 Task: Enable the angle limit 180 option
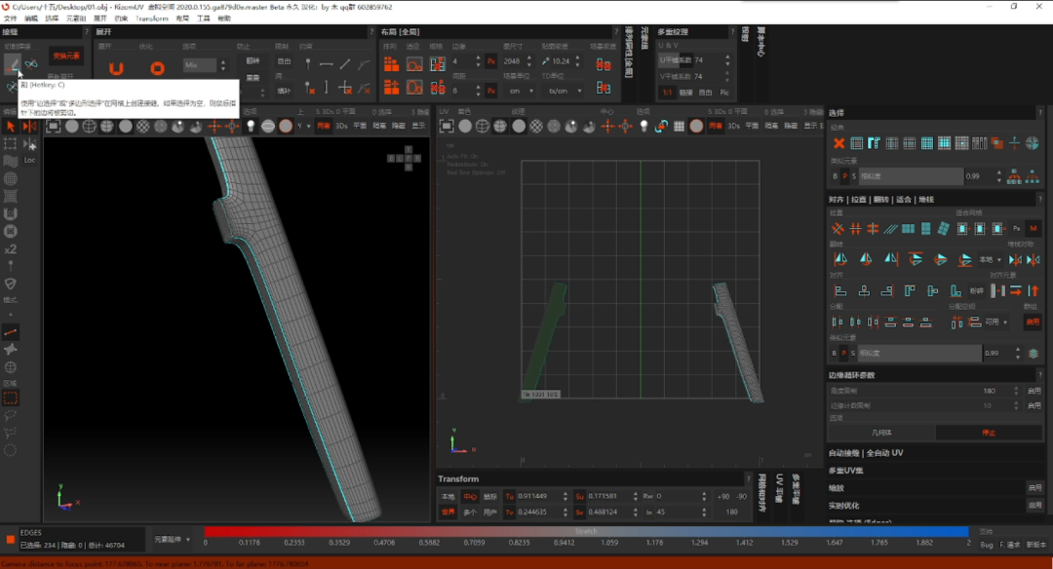click(1034, 391)
